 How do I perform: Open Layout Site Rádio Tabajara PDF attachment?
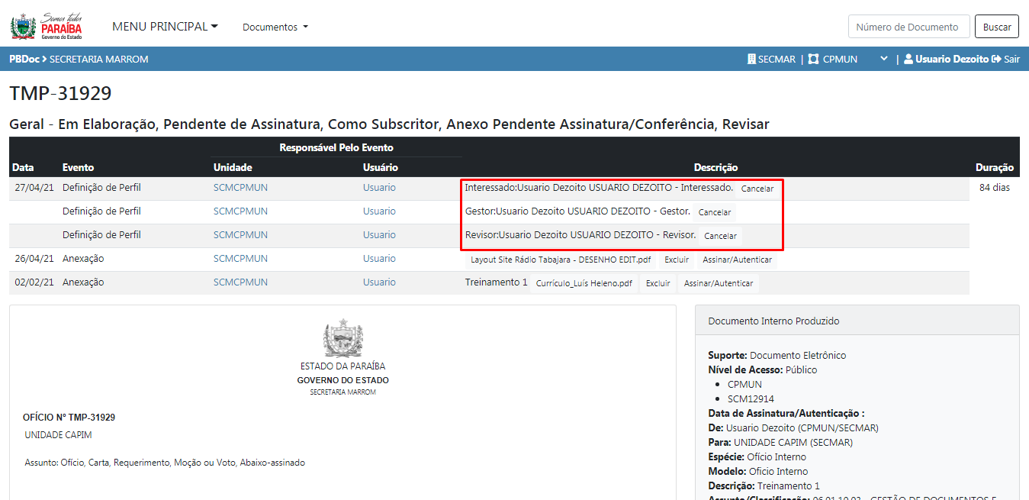[x=560, y=260]
